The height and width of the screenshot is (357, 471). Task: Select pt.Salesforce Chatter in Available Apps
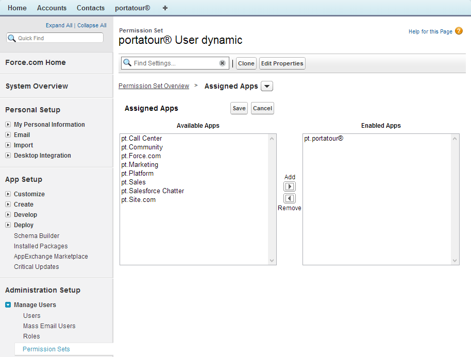click(x=153, y=191)
